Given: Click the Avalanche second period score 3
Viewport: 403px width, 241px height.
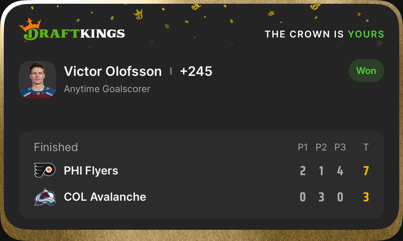Looking at the screenshot, I should (x=321, y=197).
